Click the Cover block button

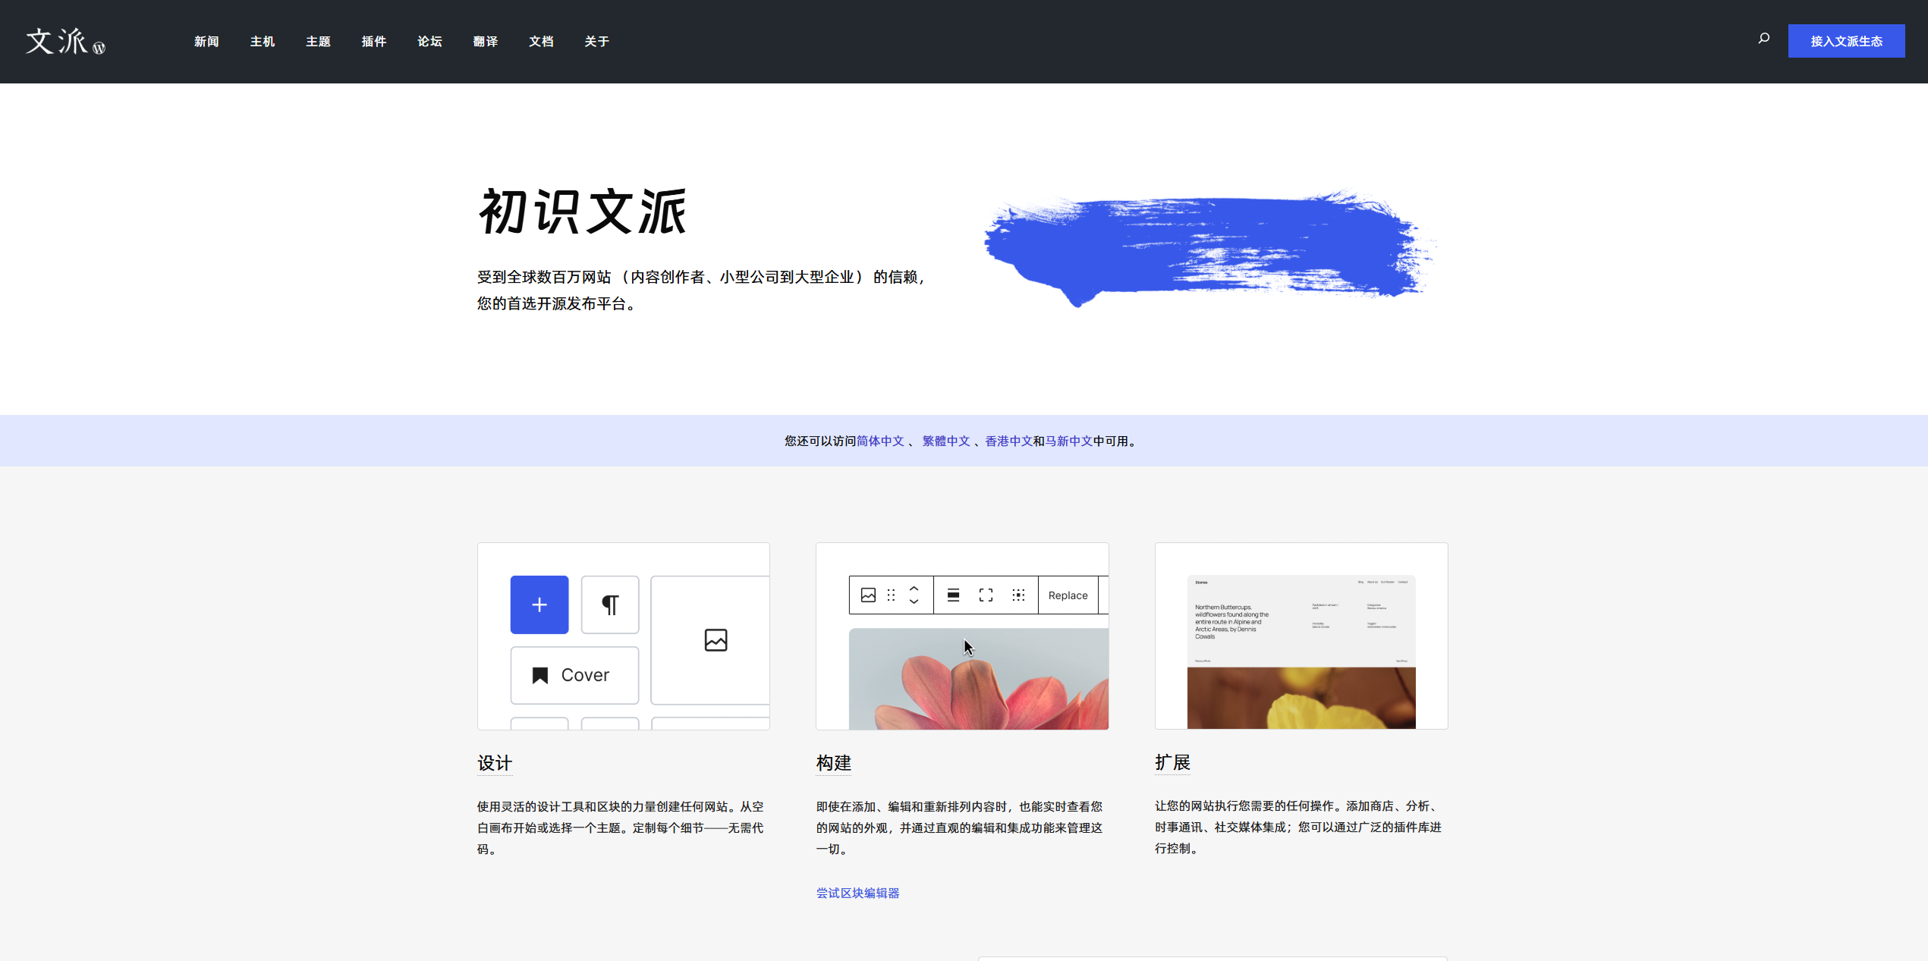coord(574,675)
